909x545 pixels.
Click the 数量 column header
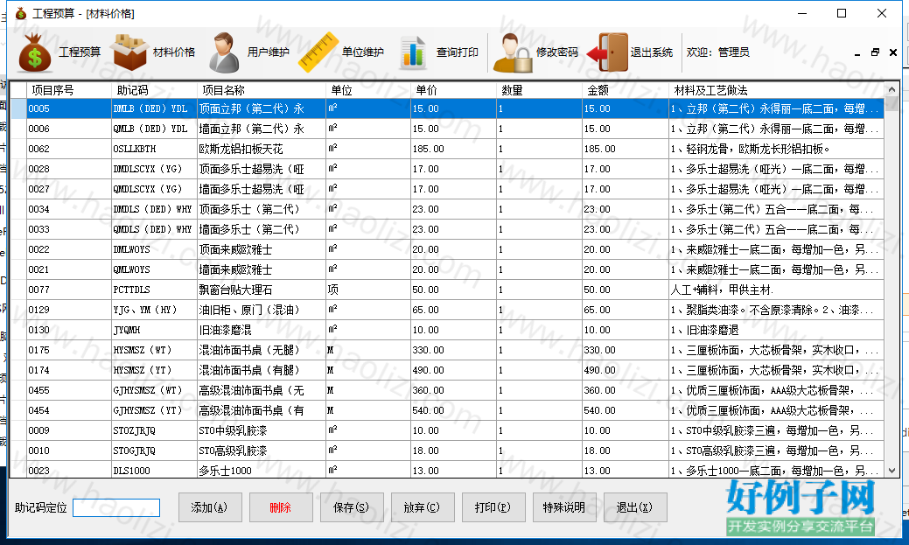tap(539, 90)
